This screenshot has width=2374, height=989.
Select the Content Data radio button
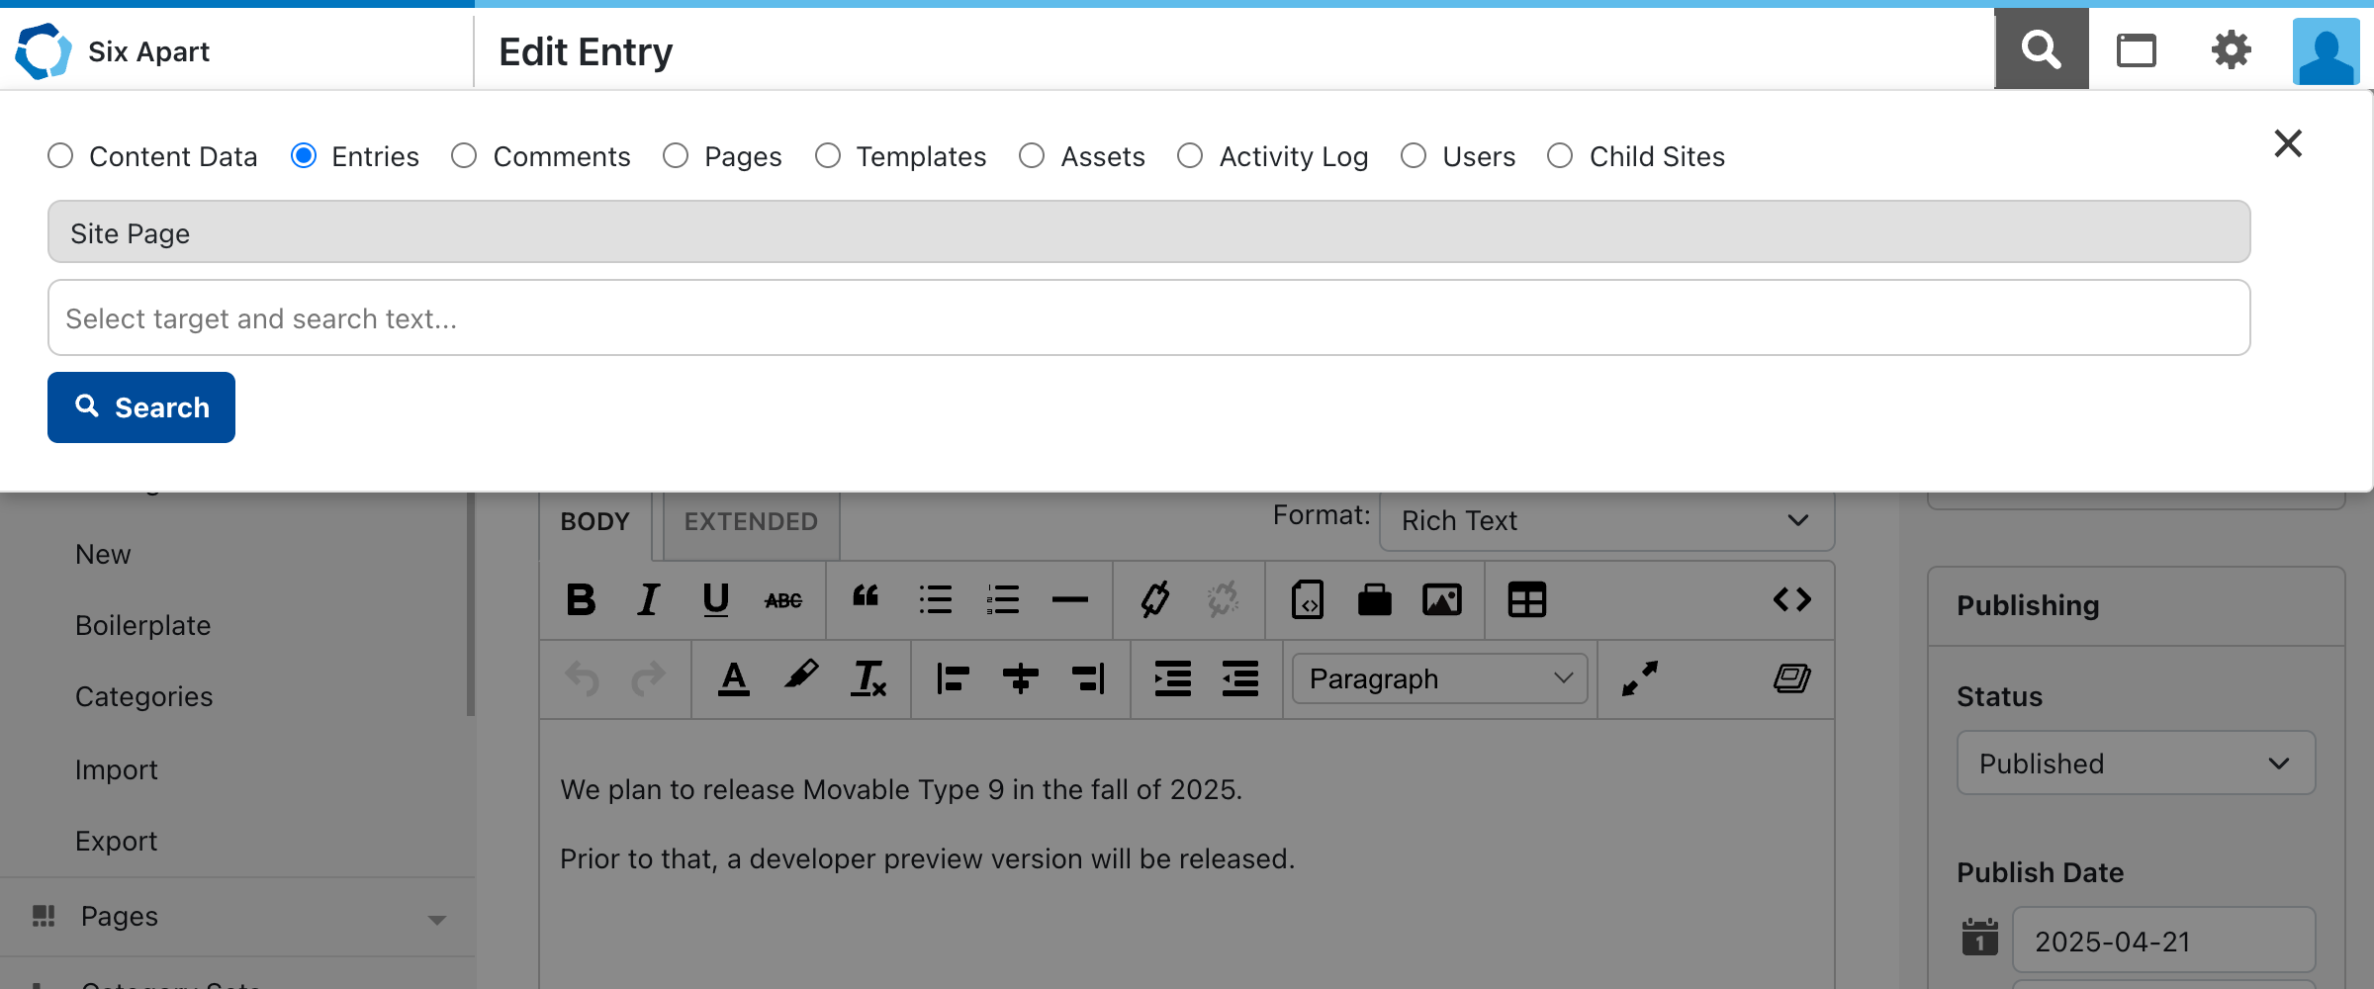pos(61,156)
